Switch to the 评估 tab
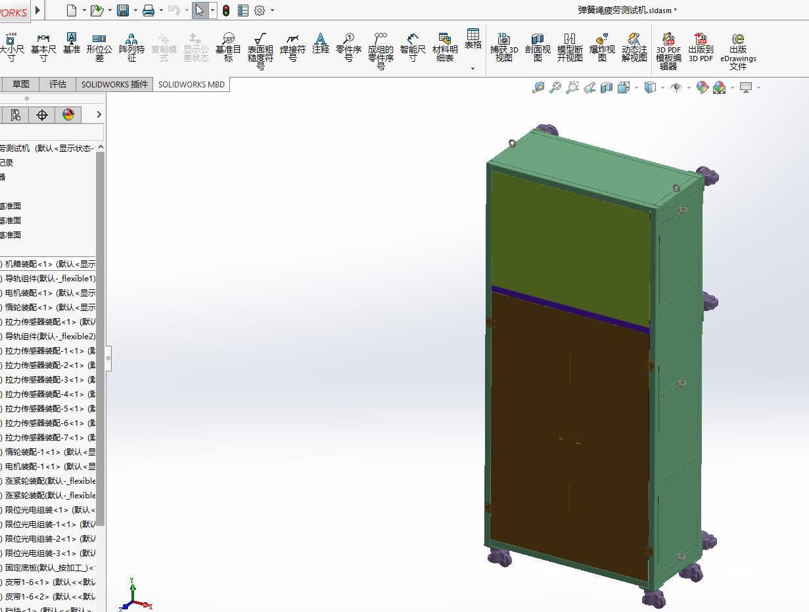Screen dimensions: 809x612 point(58,84)
